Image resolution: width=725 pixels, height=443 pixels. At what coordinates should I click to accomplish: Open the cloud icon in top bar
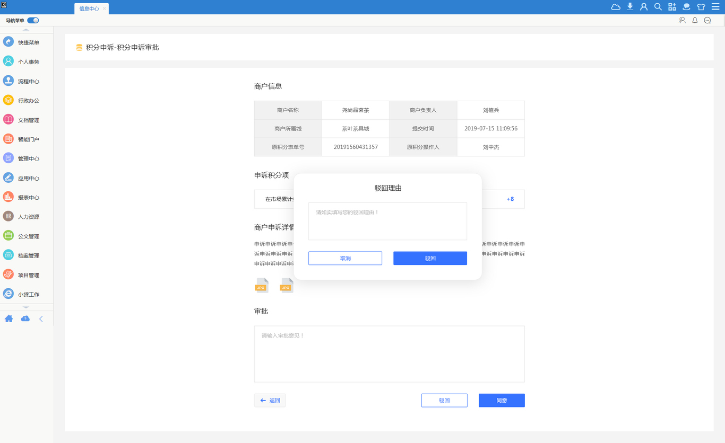click(616, 7)
